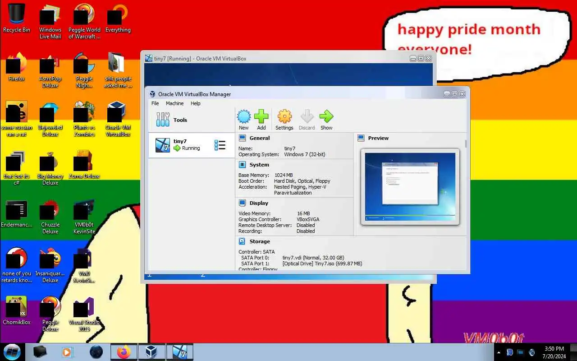
Task: Select the Zuma Deluxe desktop icon
Action: [x=84, y=165]
